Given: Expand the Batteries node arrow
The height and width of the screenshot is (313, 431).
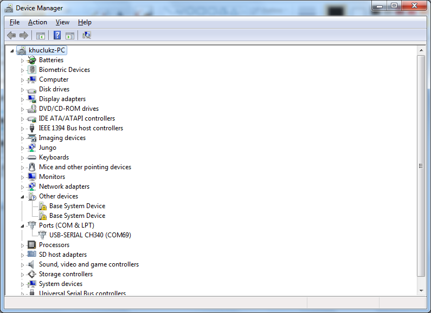Looking at the screenshot, I should [x=23, y=61].
